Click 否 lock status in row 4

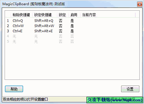click(x=60, y=36)
